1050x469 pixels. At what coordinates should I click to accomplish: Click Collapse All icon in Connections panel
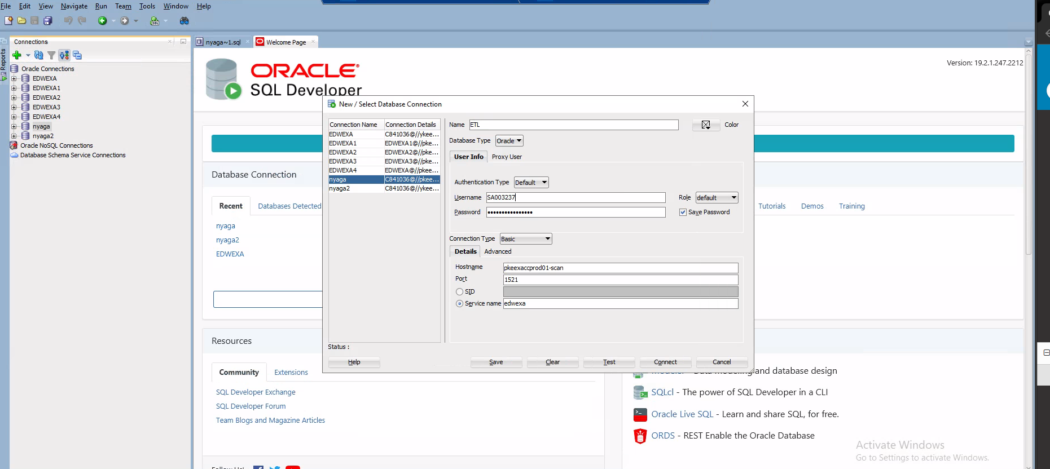pos(77,55)
